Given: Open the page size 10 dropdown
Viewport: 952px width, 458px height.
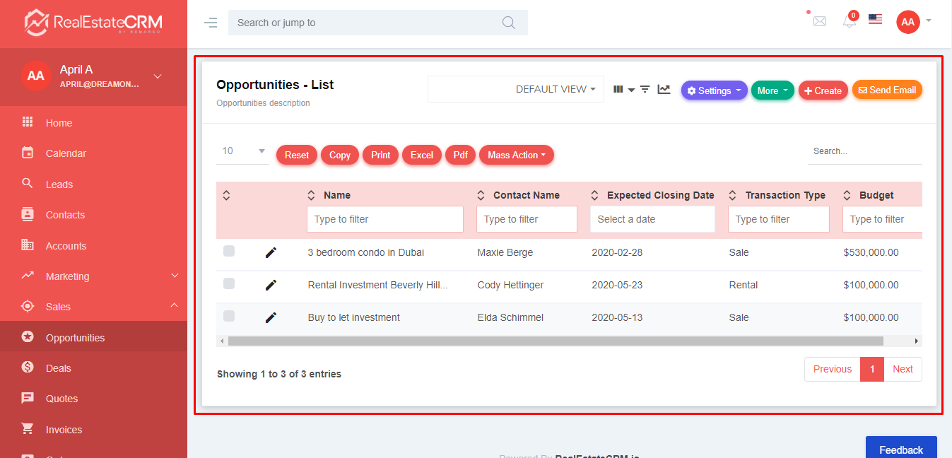Looking at the screenshot, I should click(x=242, y=151).
